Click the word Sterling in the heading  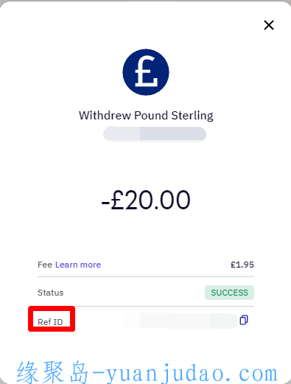click(192, 116)
